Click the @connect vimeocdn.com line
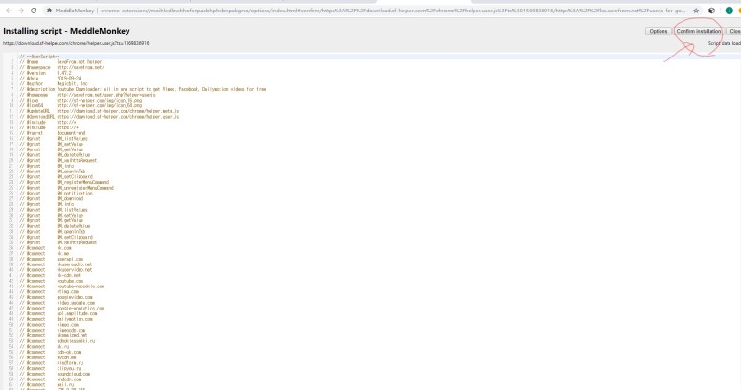741x390 pixels. click(52, 330)
